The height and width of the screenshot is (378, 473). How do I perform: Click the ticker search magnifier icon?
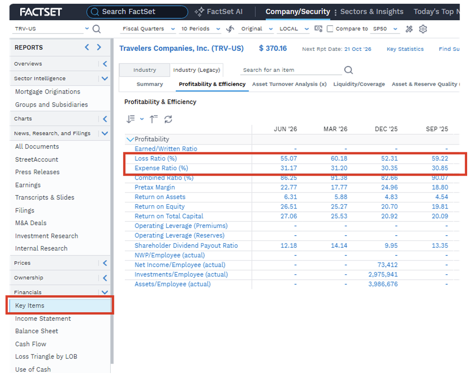pyautogui.click(x=96, y=29)
